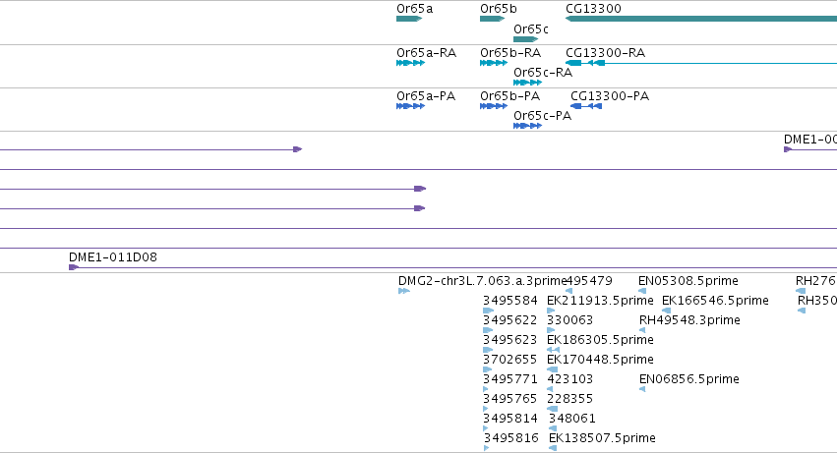
Task: Open the EN05308.5prime EST label
Action: point(688,281)
